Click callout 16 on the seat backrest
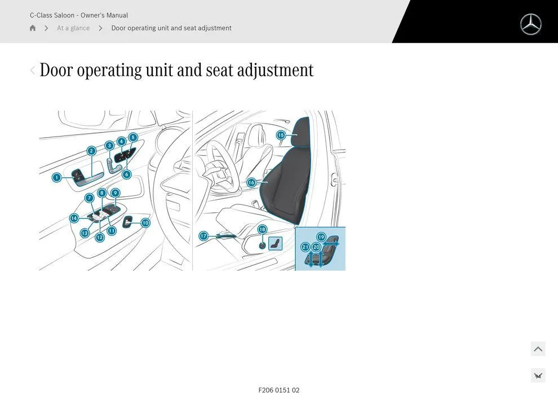 [250, 181]
